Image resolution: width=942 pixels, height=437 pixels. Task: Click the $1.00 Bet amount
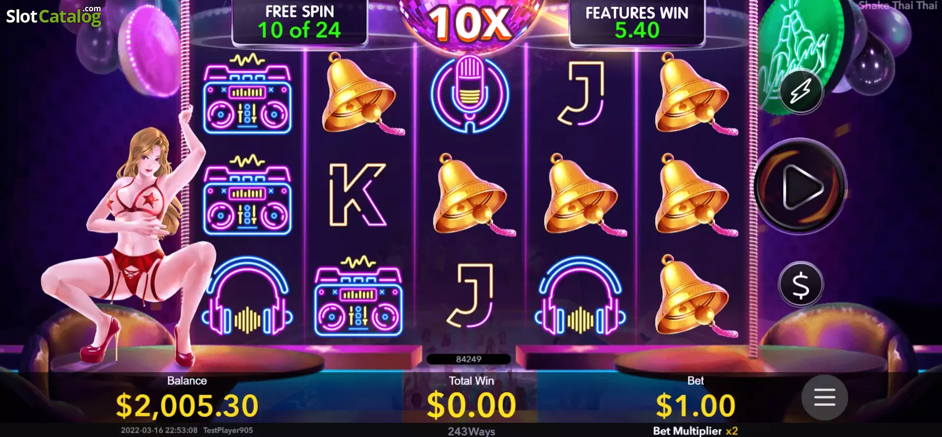tap(695, 406)
